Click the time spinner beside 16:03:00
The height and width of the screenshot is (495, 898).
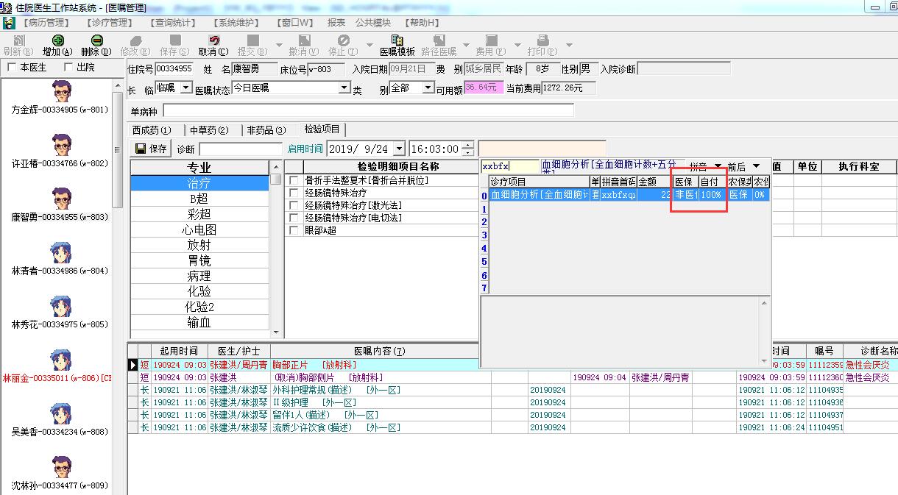click(468, 149)
